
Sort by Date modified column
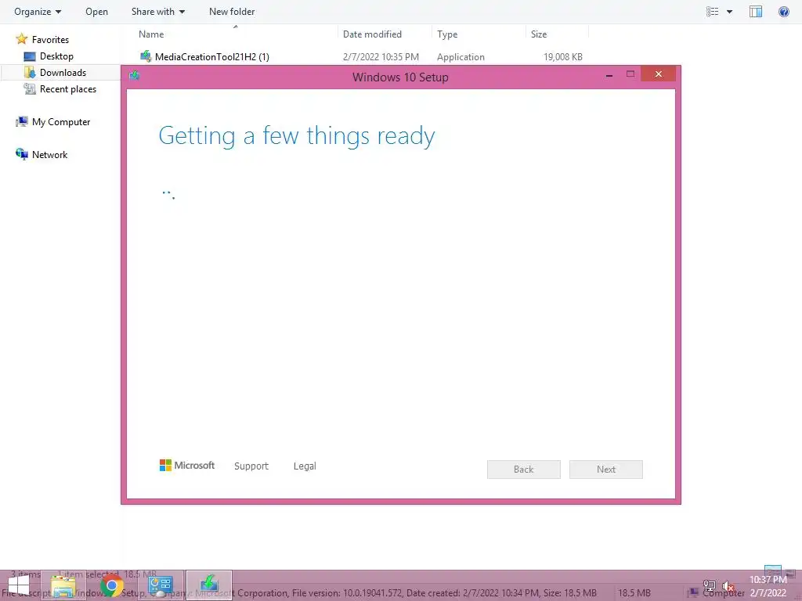372,34
